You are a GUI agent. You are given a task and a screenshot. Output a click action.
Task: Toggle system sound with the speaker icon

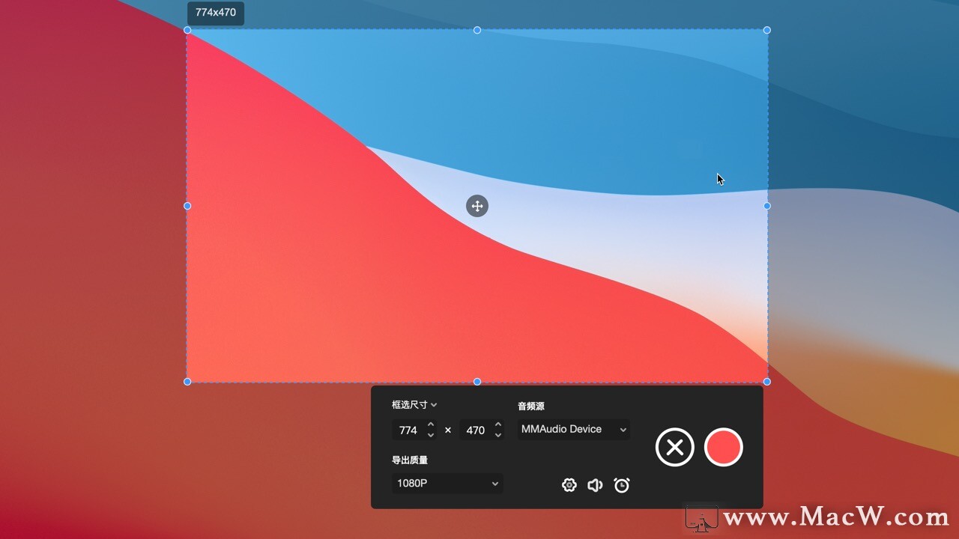(x=595, y=485)
